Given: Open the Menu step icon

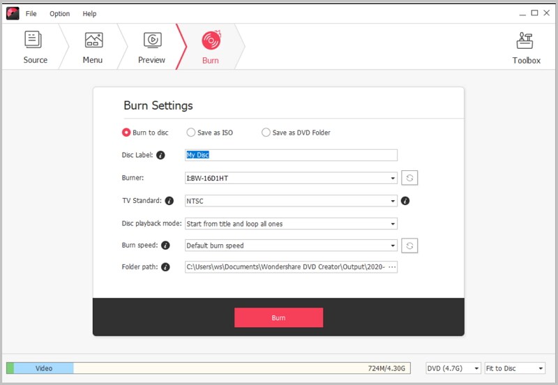Looking at the screenshot, I should tap(93, 40).
